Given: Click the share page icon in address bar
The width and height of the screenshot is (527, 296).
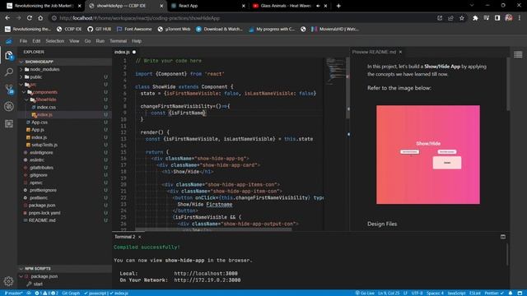Looking at the screenshot, I should click(450, 18).
